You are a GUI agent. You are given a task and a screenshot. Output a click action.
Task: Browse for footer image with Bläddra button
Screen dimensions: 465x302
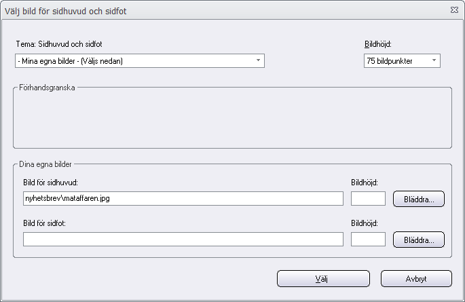pos(418,240)
